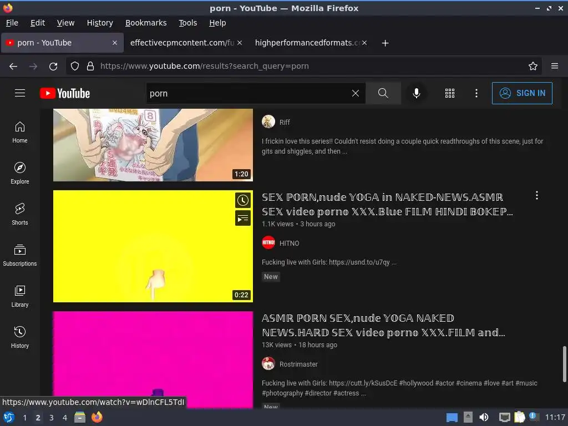Click the Firefox icon in taskbar
This screenshot has width=568, height=426.
click(x=97, y=417)
